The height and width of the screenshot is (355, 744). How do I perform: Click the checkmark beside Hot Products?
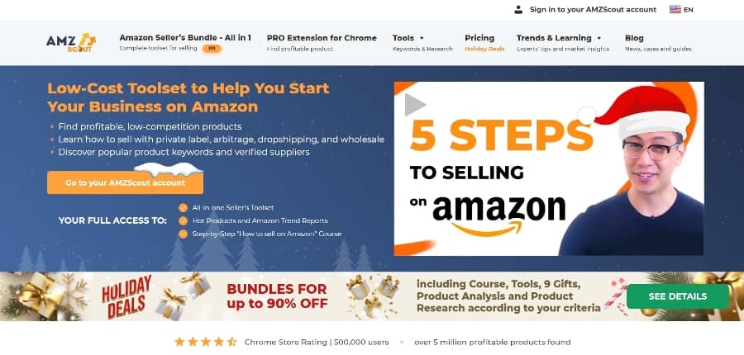pos(184,221)
